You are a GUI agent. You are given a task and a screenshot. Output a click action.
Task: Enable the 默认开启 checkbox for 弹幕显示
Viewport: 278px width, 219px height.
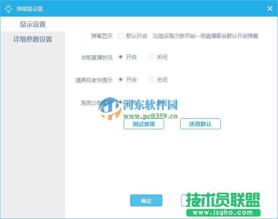[121, 36]
